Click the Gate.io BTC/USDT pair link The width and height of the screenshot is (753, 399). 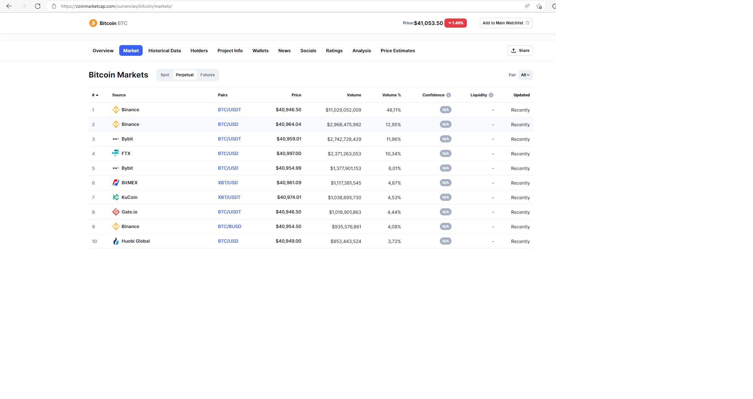(229, 212)
